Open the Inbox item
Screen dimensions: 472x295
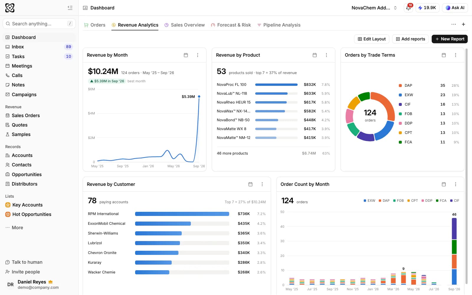click(x=39, y=47)
